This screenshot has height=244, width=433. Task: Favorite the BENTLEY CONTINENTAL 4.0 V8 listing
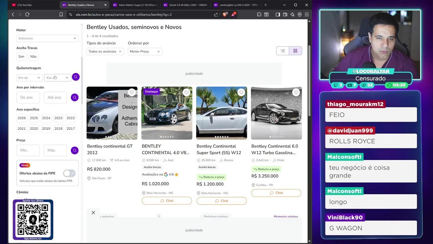point(186,92)
